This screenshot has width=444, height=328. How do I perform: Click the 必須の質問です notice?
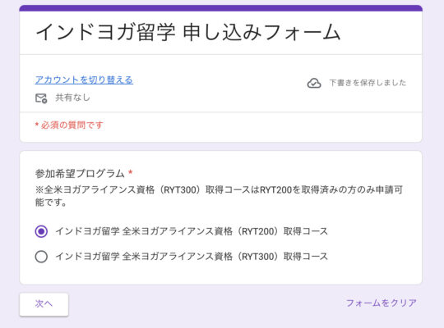click(x=69, y=125)
